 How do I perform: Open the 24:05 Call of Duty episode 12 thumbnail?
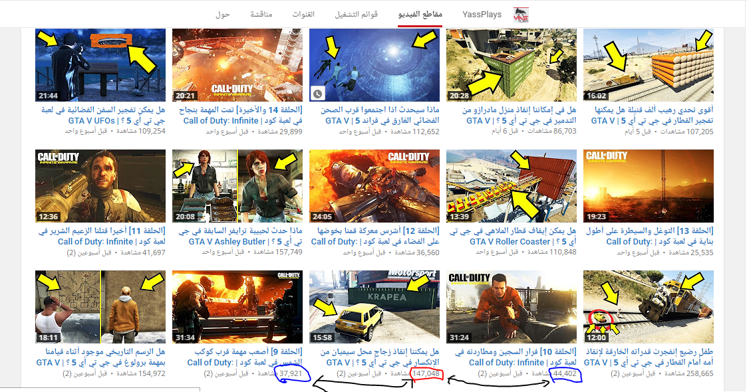pyautogui.click(x=374, y=186)
